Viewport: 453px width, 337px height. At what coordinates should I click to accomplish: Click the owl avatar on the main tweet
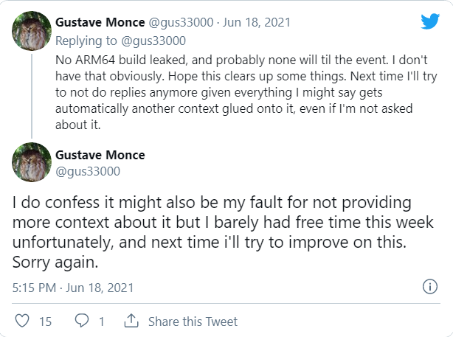[x=32, y=162]
